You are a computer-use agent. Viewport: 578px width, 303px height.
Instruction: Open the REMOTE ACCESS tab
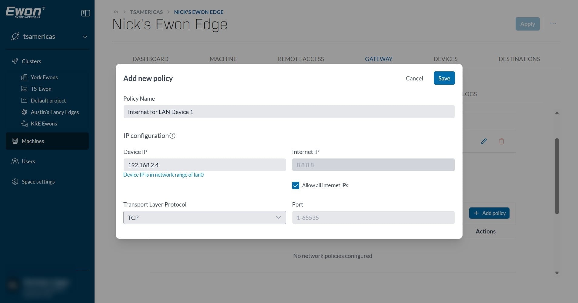click(301, 59)
